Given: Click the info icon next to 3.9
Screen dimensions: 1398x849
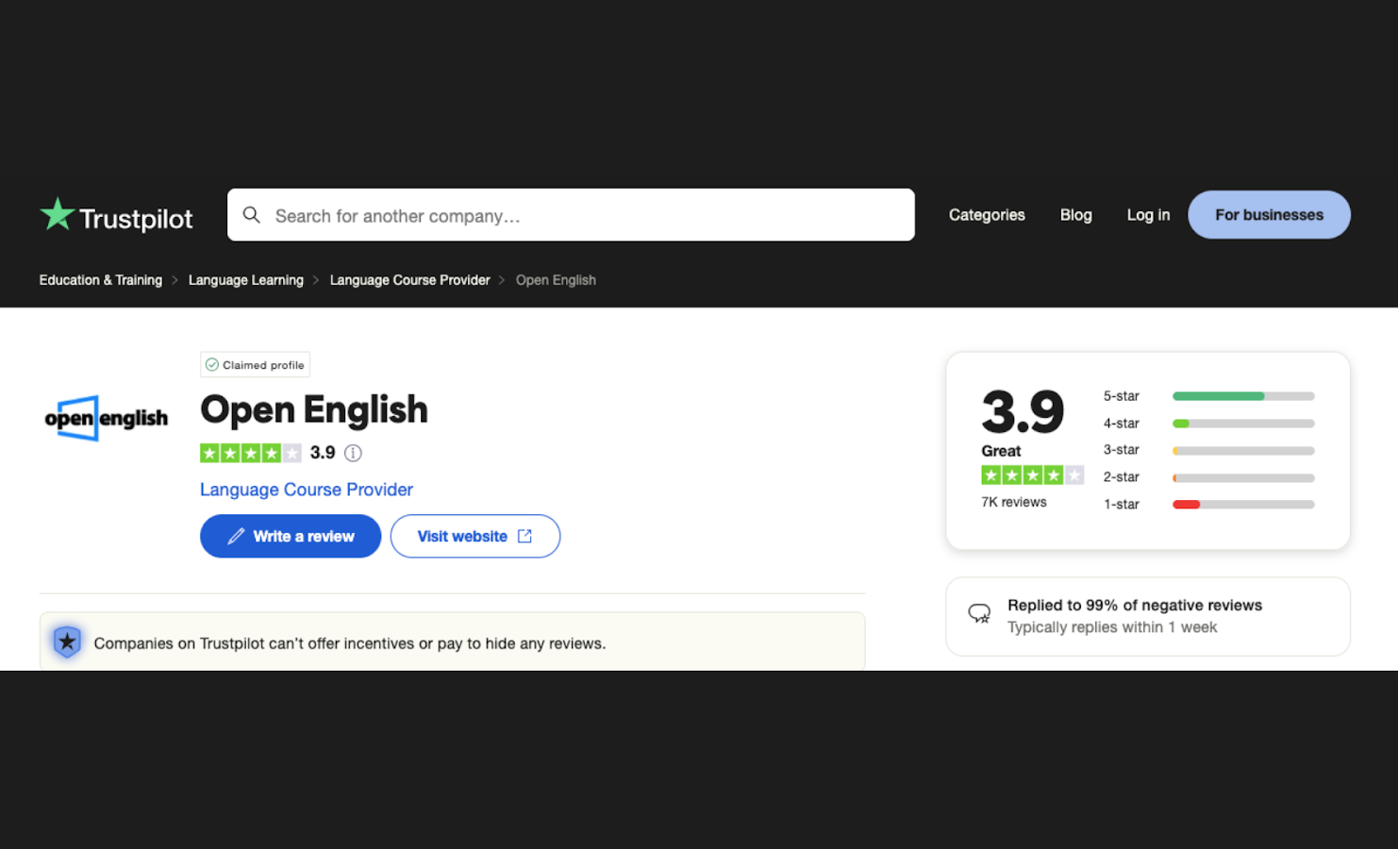Looking at the screenshot, I should pyautogui.click(x=353, y=453).
